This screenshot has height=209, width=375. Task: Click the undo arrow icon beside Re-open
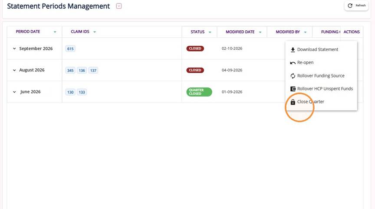pyautogui.click(x=293, y=63)
